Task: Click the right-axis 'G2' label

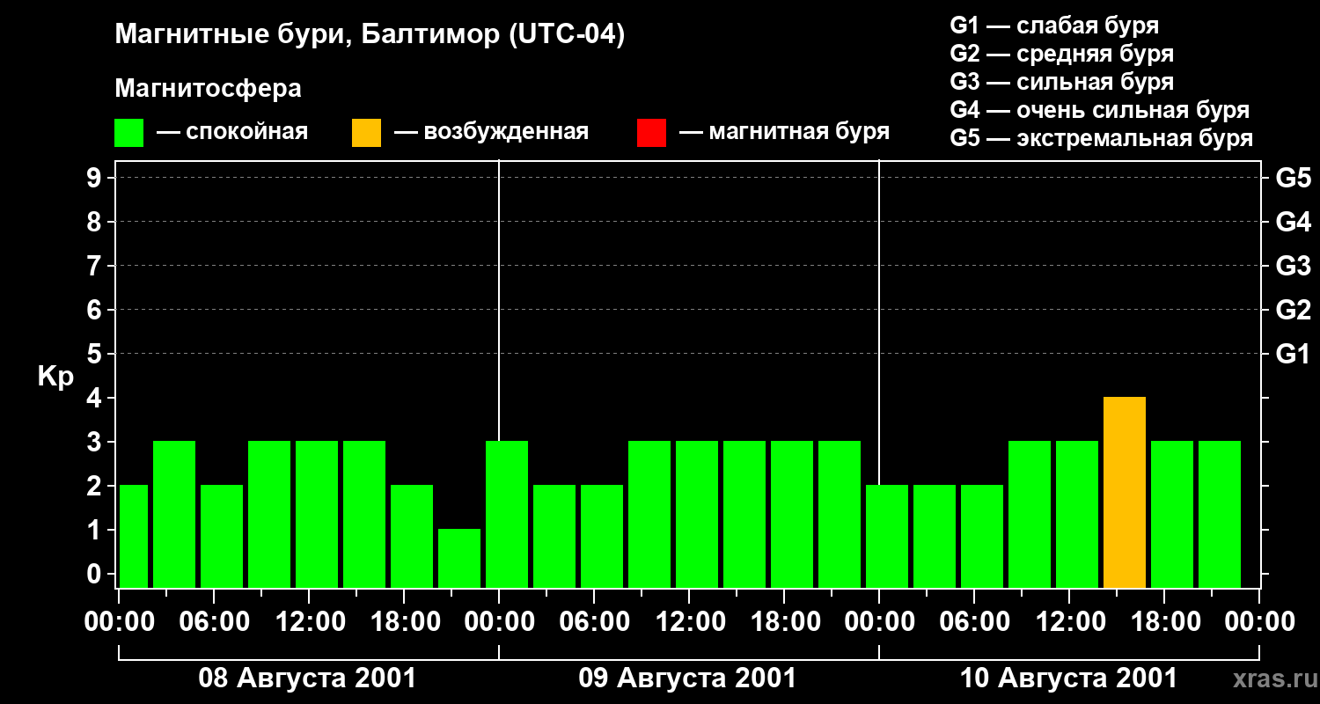Action: 1293,310
